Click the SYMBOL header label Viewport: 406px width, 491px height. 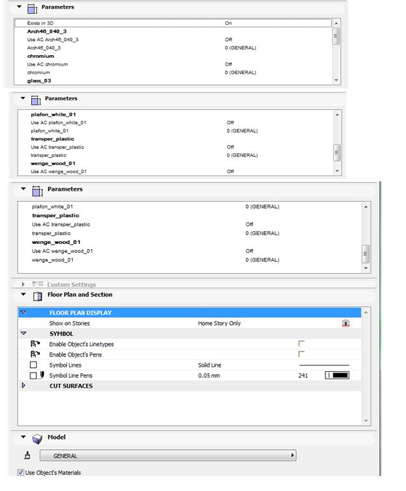click(x=61, y=334)
